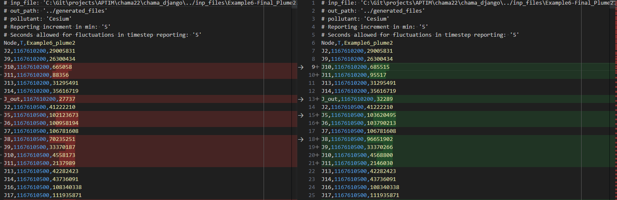
Task: Revert the change block starting at line 15
Action: pyautogui.click(x=301, y=115)
